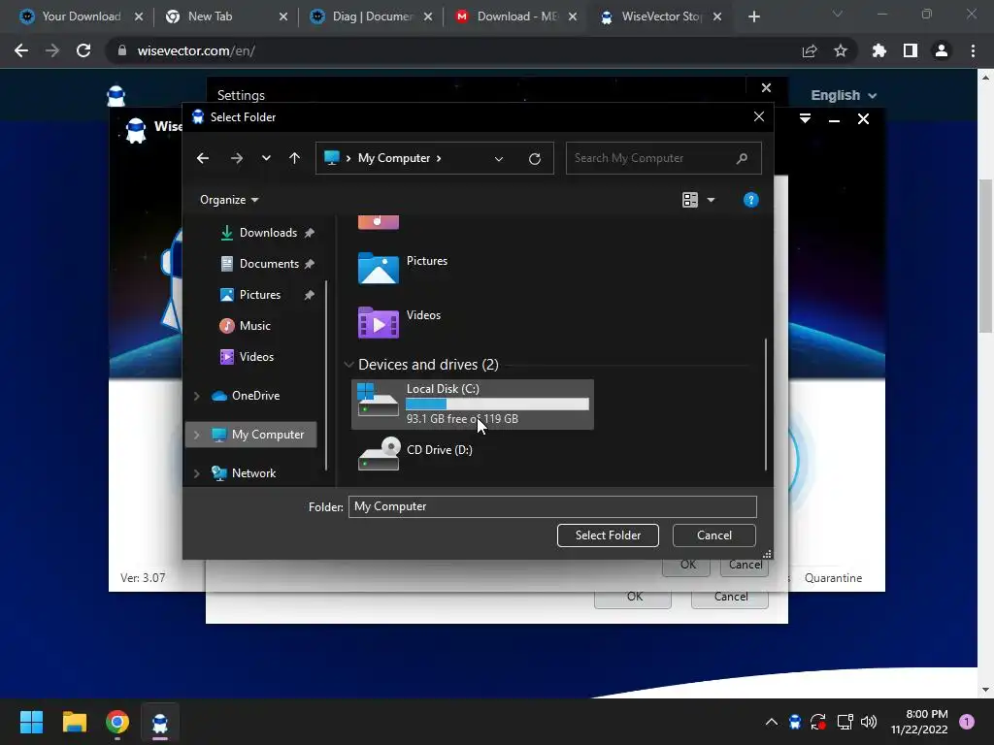The image size is (994, 745).
Task: Select the Pictures folder in file list
Action: point(403,268)
